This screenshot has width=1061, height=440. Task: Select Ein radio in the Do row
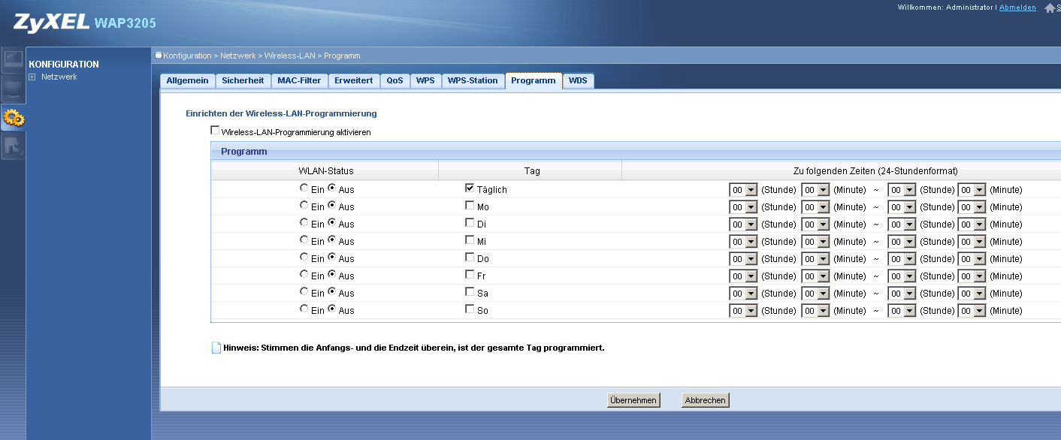(304, 258)
